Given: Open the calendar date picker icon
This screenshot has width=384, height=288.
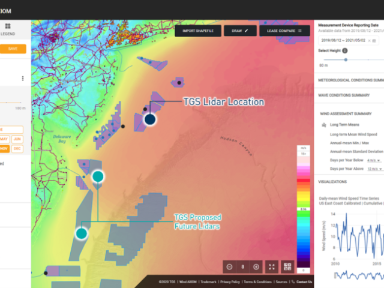Looking at the screenshot, I should pyautogui.click(x=374, y=41).
